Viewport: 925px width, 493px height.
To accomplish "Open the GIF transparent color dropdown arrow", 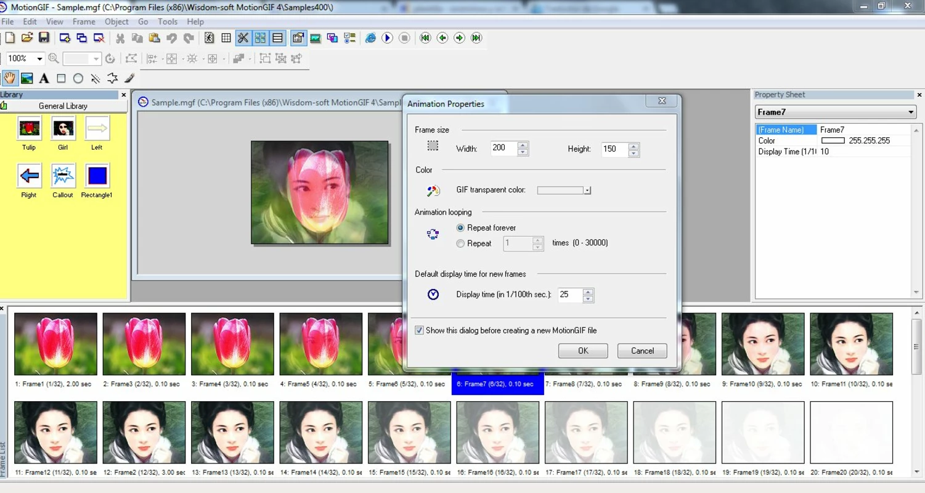I will pyautogui.click(x=587, y=190).
